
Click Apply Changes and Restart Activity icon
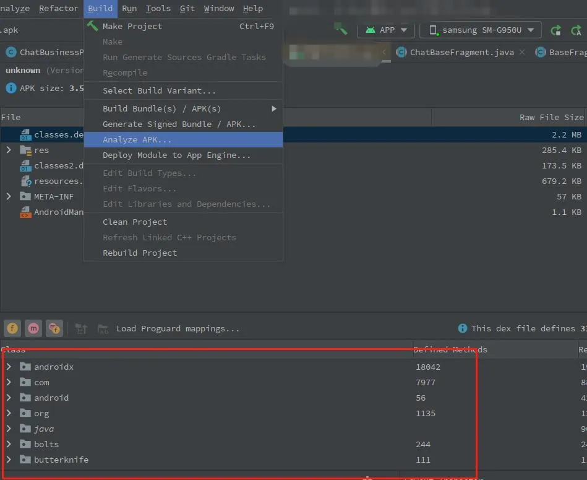[x=555, y=30]
